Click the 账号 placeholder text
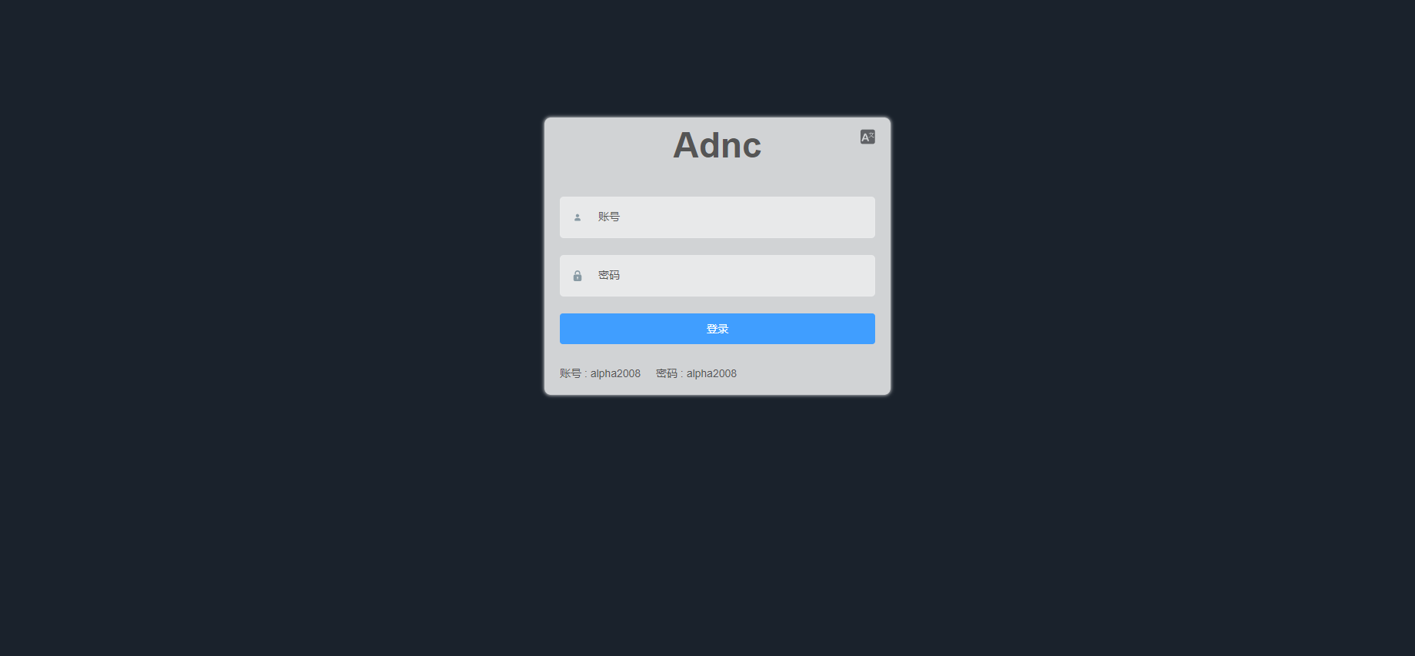 [609, 217]
